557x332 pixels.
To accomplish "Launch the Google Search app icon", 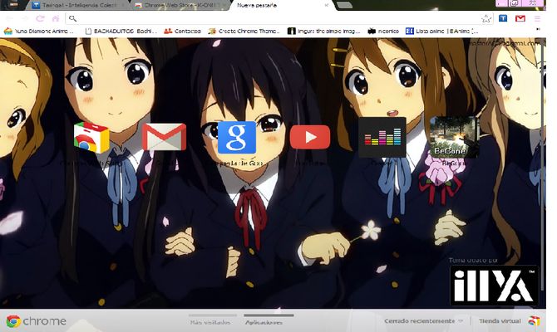I will [x=237, y=137].
